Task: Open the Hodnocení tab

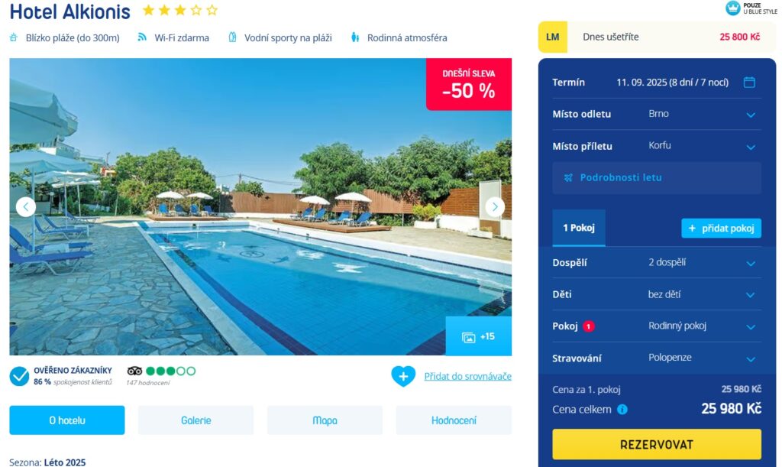Action: 454,420
